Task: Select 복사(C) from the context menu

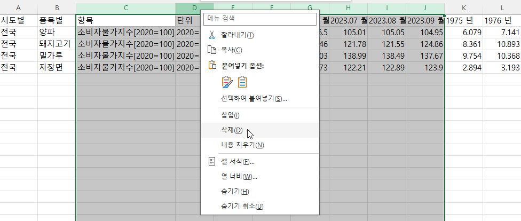Action: [260, 50]
